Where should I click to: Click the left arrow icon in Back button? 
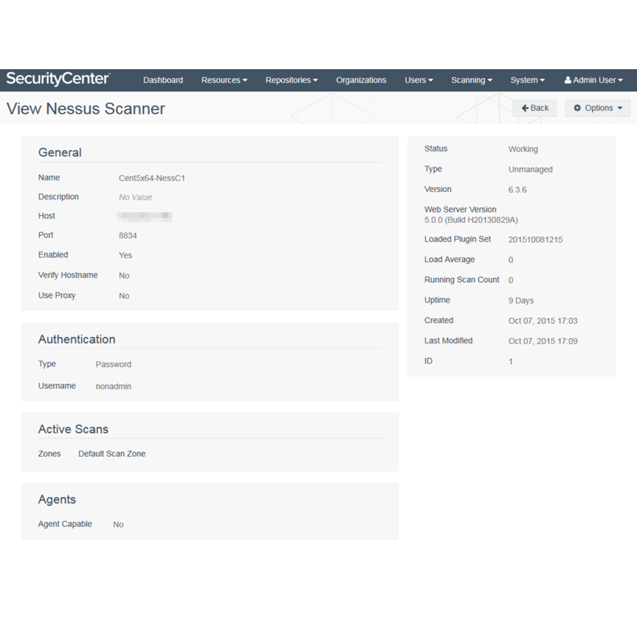(x=526, y=107)
